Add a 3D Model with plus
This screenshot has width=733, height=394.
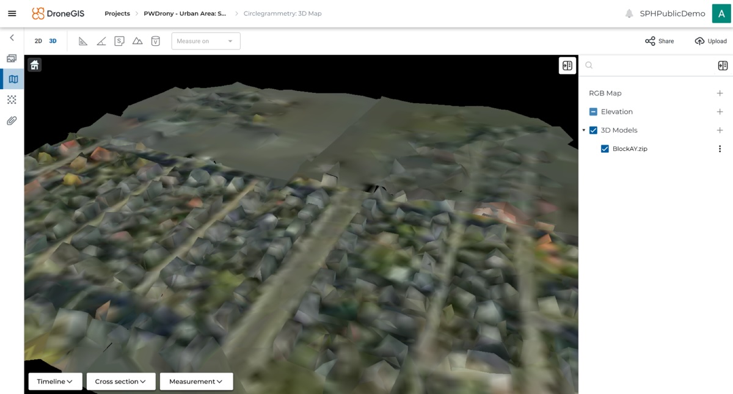720,130
